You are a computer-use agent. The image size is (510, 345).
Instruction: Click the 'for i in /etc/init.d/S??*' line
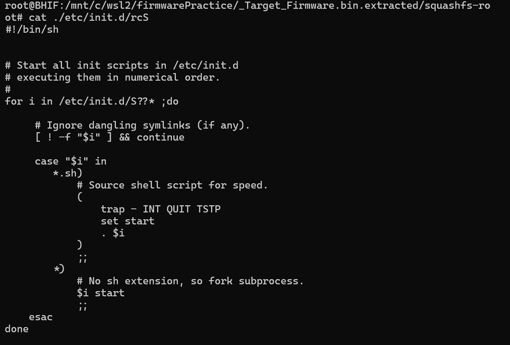92,101
